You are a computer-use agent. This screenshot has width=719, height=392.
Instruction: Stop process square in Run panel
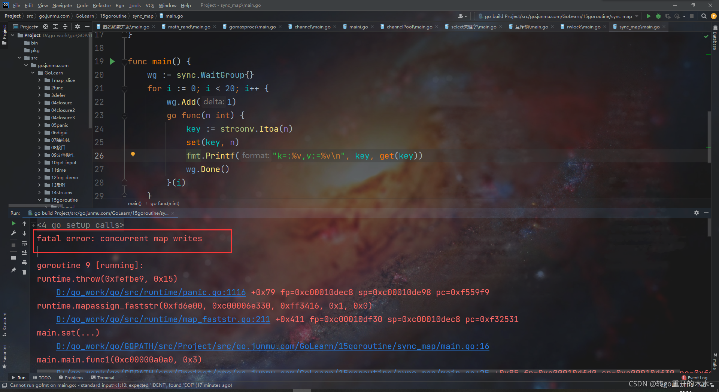(13, 245)
